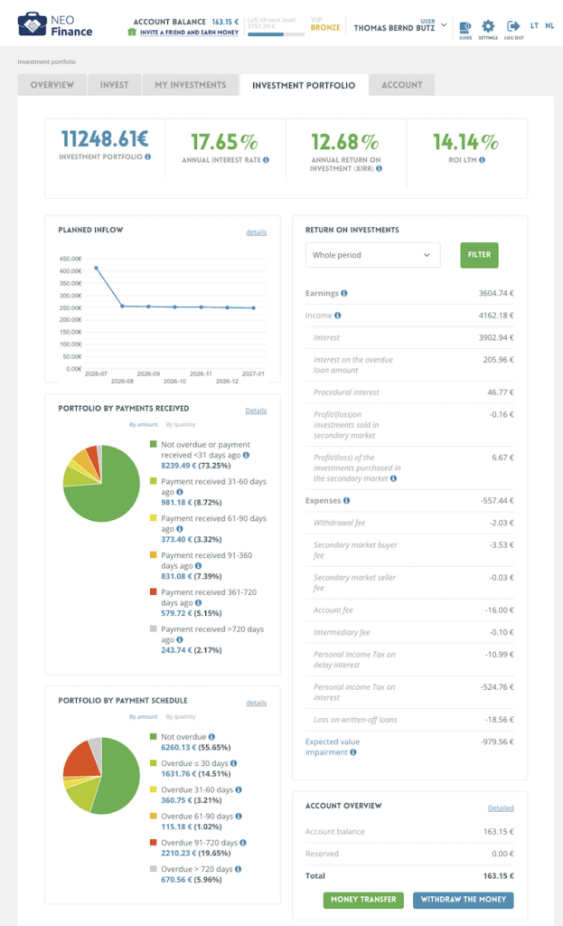
Task: Switch payments received chart to By quantity
Action: coord(181,425)
